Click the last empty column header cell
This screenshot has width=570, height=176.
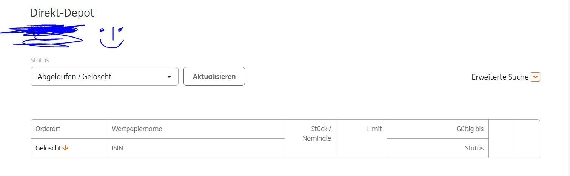tap(527, 138)
